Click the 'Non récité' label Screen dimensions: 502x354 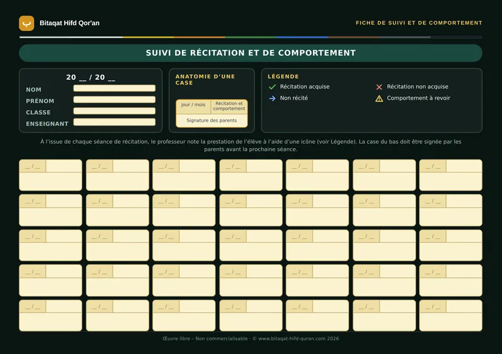(x=294, y=98)
